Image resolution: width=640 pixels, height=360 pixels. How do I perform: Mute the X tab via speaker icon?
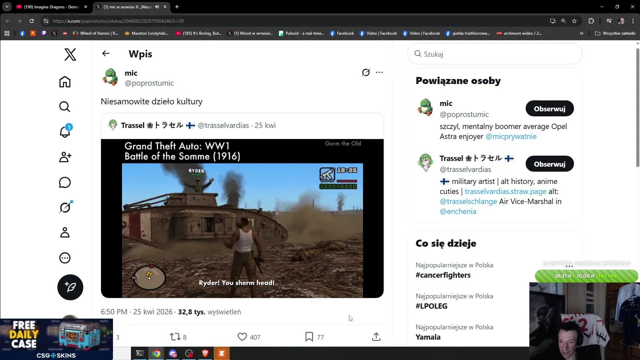pyautogui.click(x=157, y=7)
